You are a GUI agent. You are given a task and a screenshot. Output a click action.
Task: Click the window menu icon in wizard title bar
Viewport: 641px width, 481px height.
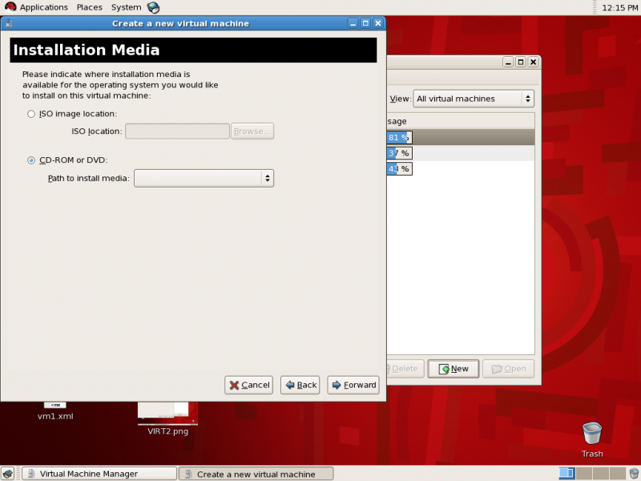9,23
